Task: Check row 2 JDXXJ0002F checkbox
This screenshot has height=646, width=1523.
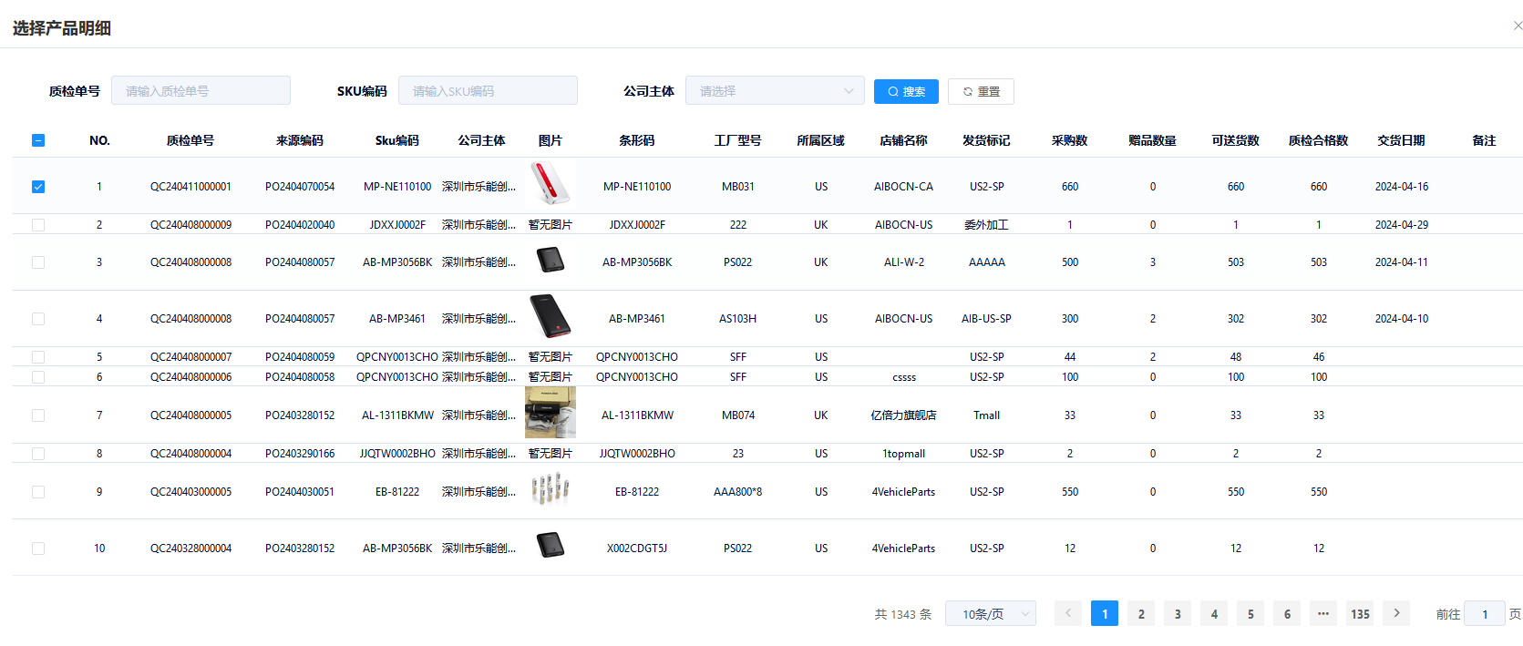Action: tap(38, 224)
